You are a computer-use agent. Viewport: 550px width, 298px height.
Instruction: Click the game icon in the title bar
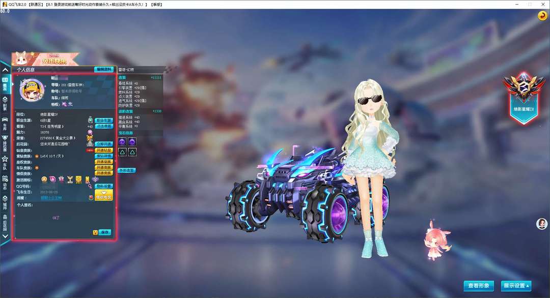coord(5,4)
